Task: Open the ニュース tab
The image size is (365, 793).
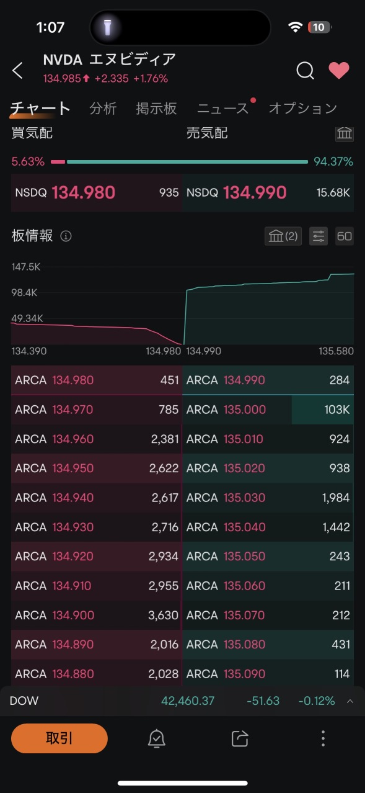Action: pos(222,109)
